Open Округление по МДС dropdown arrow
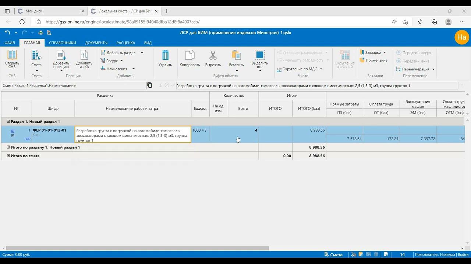This screenshot has width=471, height=264. 321,69
